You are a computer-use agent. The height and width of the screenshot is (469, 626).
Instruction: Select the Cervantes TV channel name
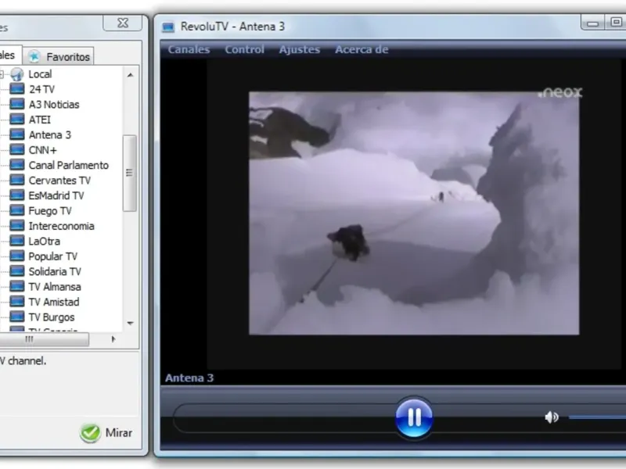[x=59, y=181]
